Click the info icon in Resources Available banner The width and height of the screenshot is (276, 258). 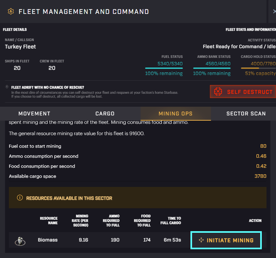20,198
